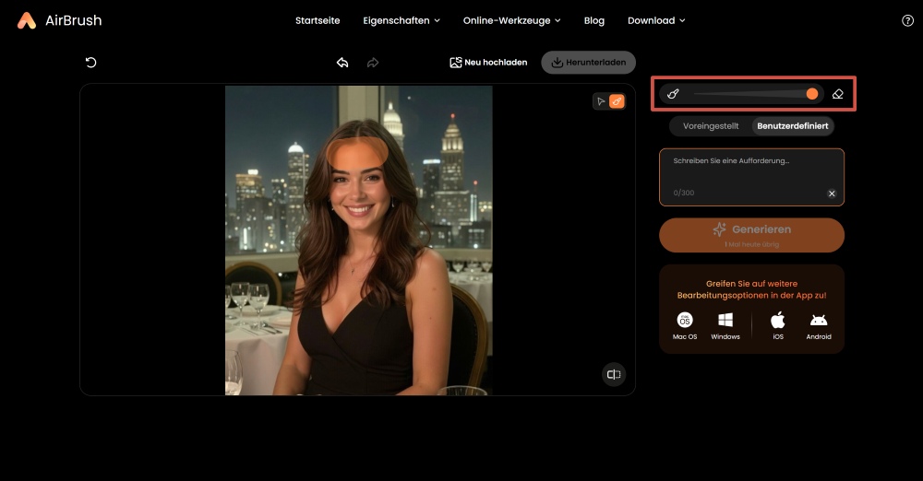Image resolution: width=923 pixels, height=481 pixels.
Task: Switch to the pointer mode on canvas
Action: [601, 101]
